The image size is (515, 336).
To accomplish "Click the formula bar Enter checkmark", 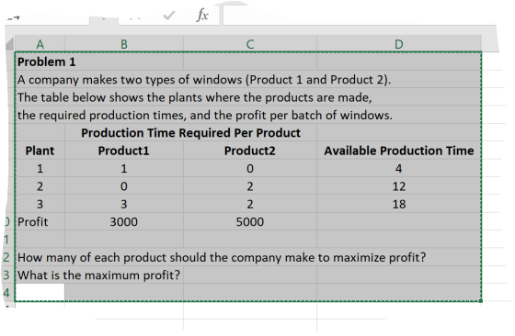I will tap(169, 15).
